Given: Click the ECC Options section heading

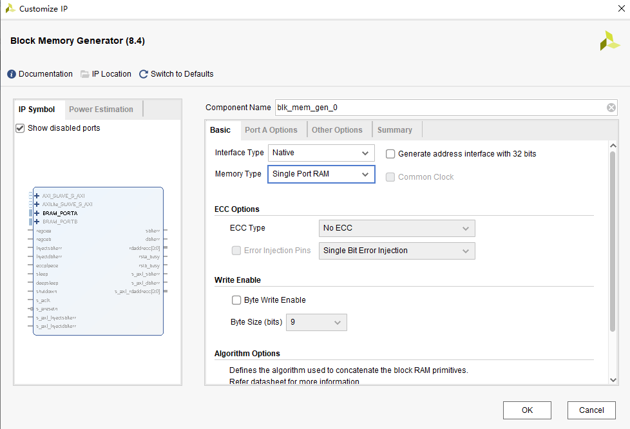Looking at the screenshot, I should pyautogui.click(x=237, y=209).
